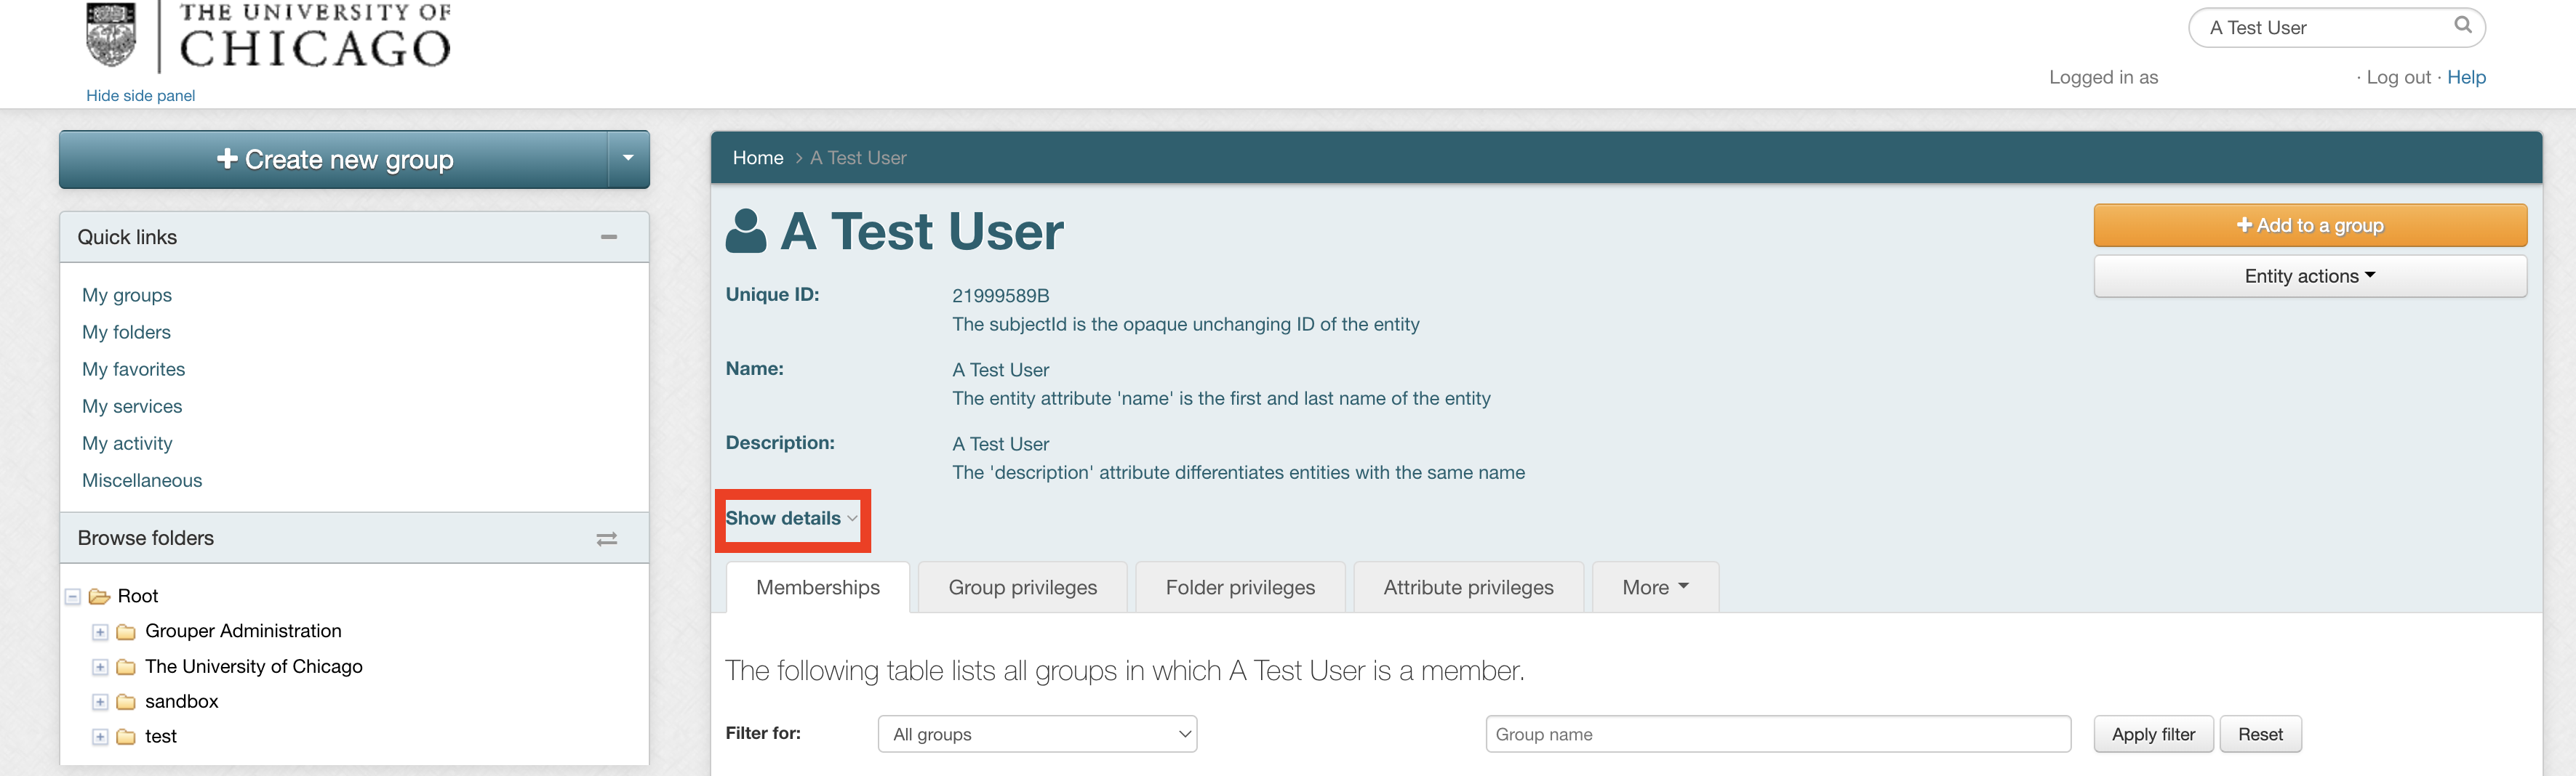The width and height of the screenshot is (2576, 776).
Task: Open the Entity actions dropdown
Action: [x=2310, y=275]
